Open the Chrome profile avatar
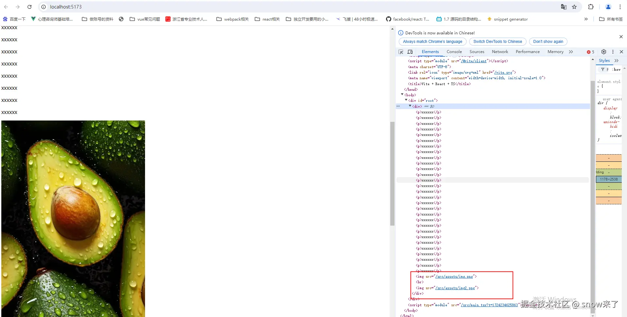The width and height of the screenshot is (627, 317). [x=608, y=7]
